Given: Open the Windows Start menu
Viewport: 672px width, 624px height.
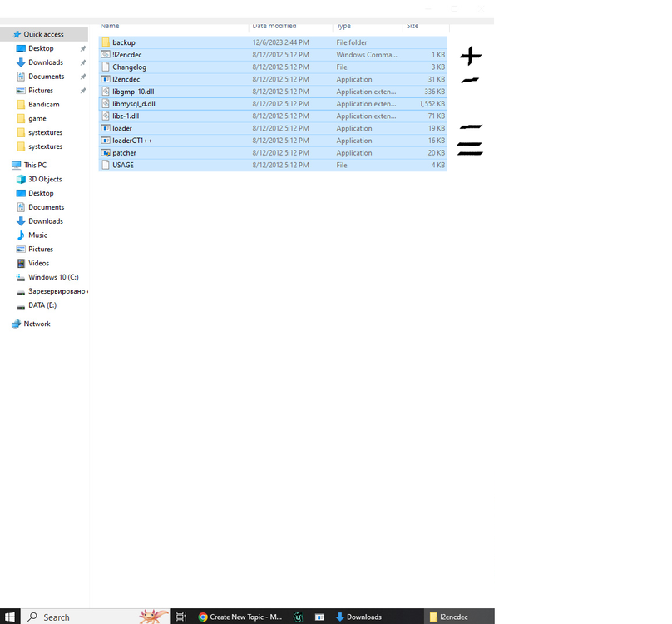Looking at the screenshot, I should [10, 617].
